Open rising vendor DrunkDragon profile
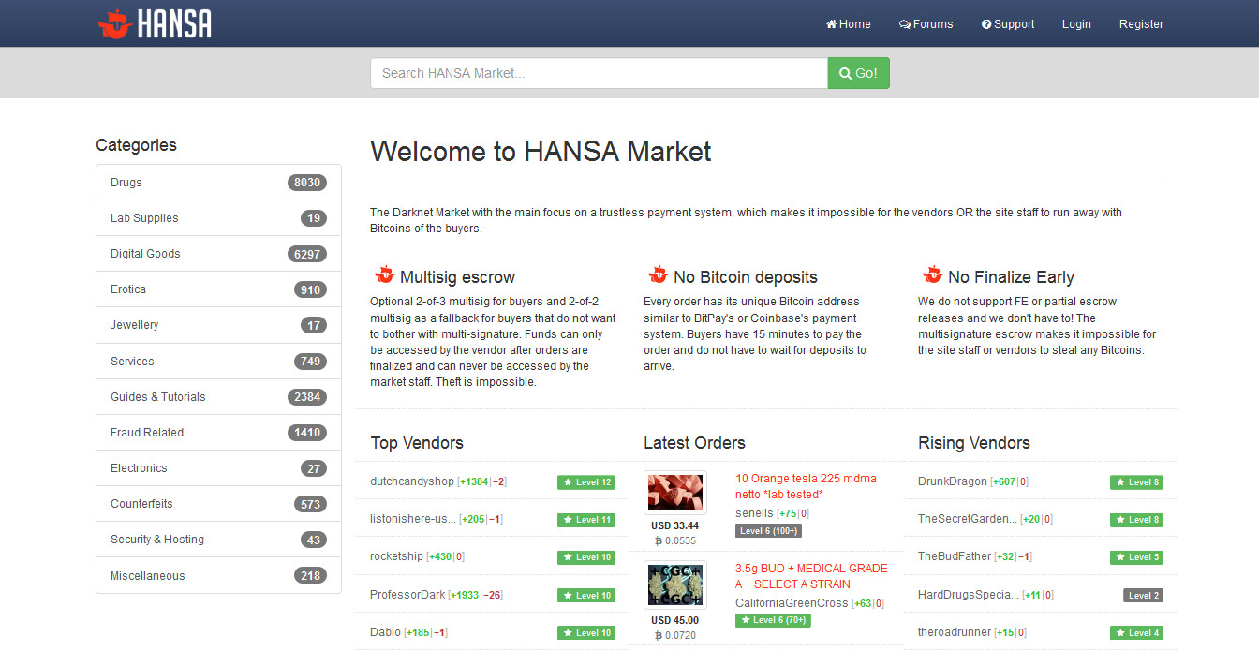The image size is (1259, 651). [x=953, y=481]
